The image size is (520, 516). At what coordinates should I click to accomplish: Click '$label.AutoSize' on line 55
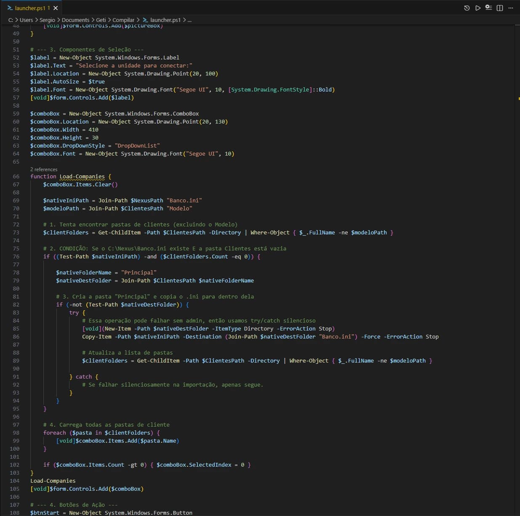pos(55,81)
